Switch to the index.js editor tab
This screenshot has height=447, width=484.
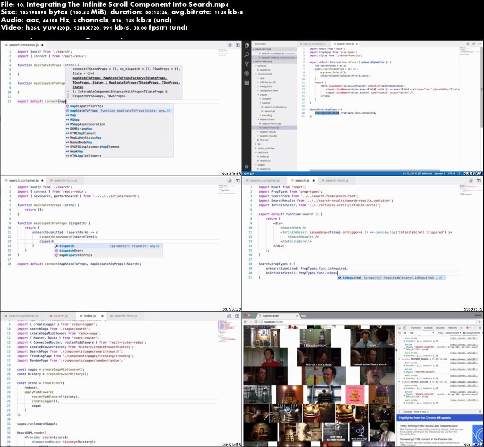tap(89, 316)
